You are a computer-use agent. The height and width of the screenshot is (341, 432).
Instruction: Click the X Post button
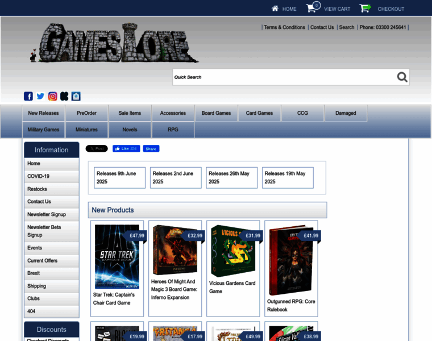(97, 148)
